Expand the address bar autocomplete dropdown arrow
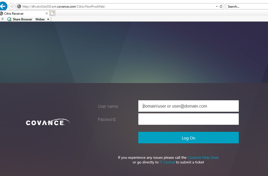This screenshot has height=176, width=268. [216, 6]
